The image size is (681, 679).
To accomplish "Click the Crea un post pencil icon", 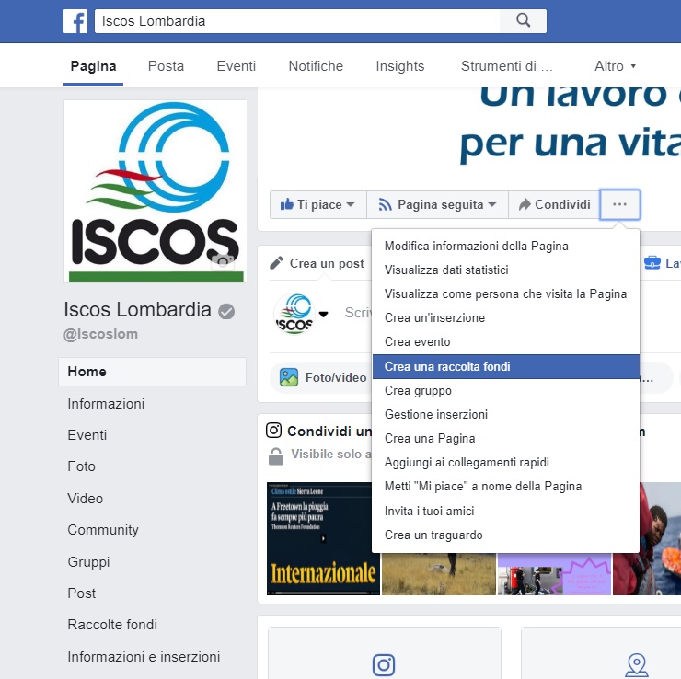I will point(276,263).
